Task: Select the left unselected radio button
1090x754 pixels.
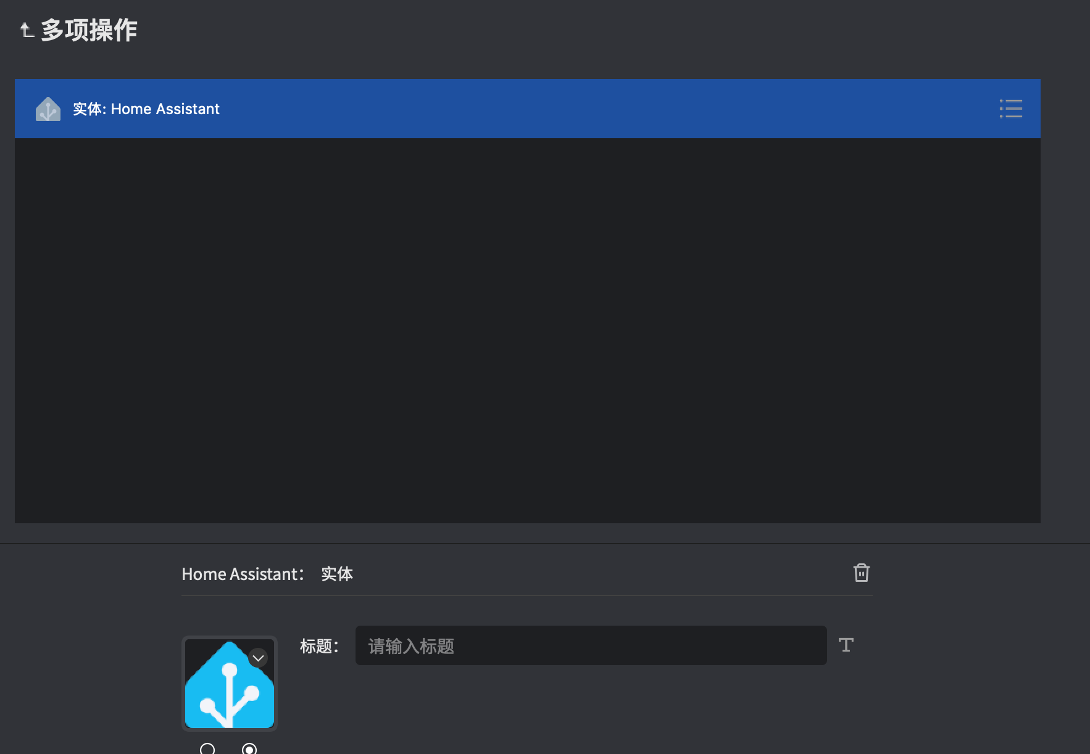Action: click(207, 749)
